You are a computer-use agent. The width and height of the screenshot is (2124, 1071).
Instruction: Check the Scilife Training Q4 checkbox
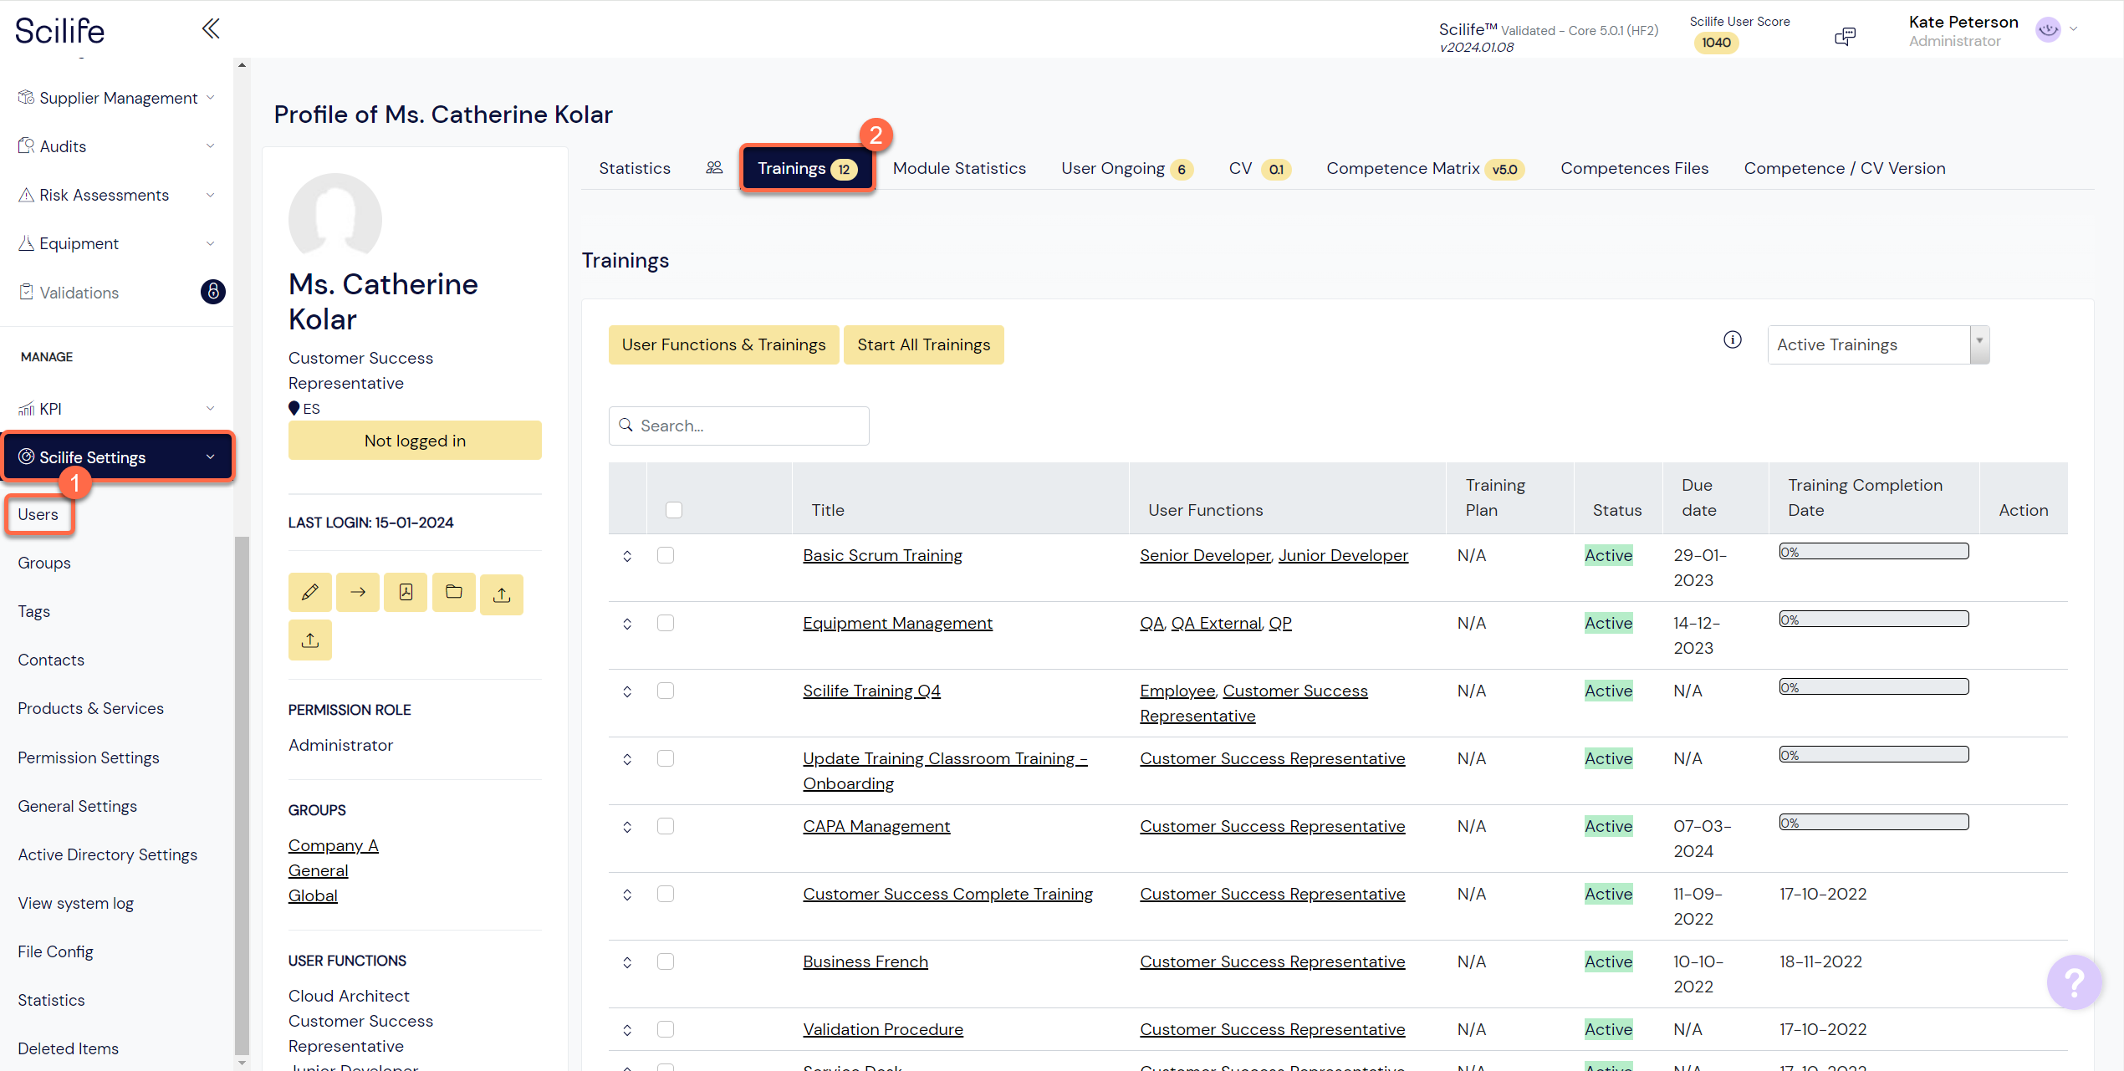pyautogui.click(x=666, y=691)
